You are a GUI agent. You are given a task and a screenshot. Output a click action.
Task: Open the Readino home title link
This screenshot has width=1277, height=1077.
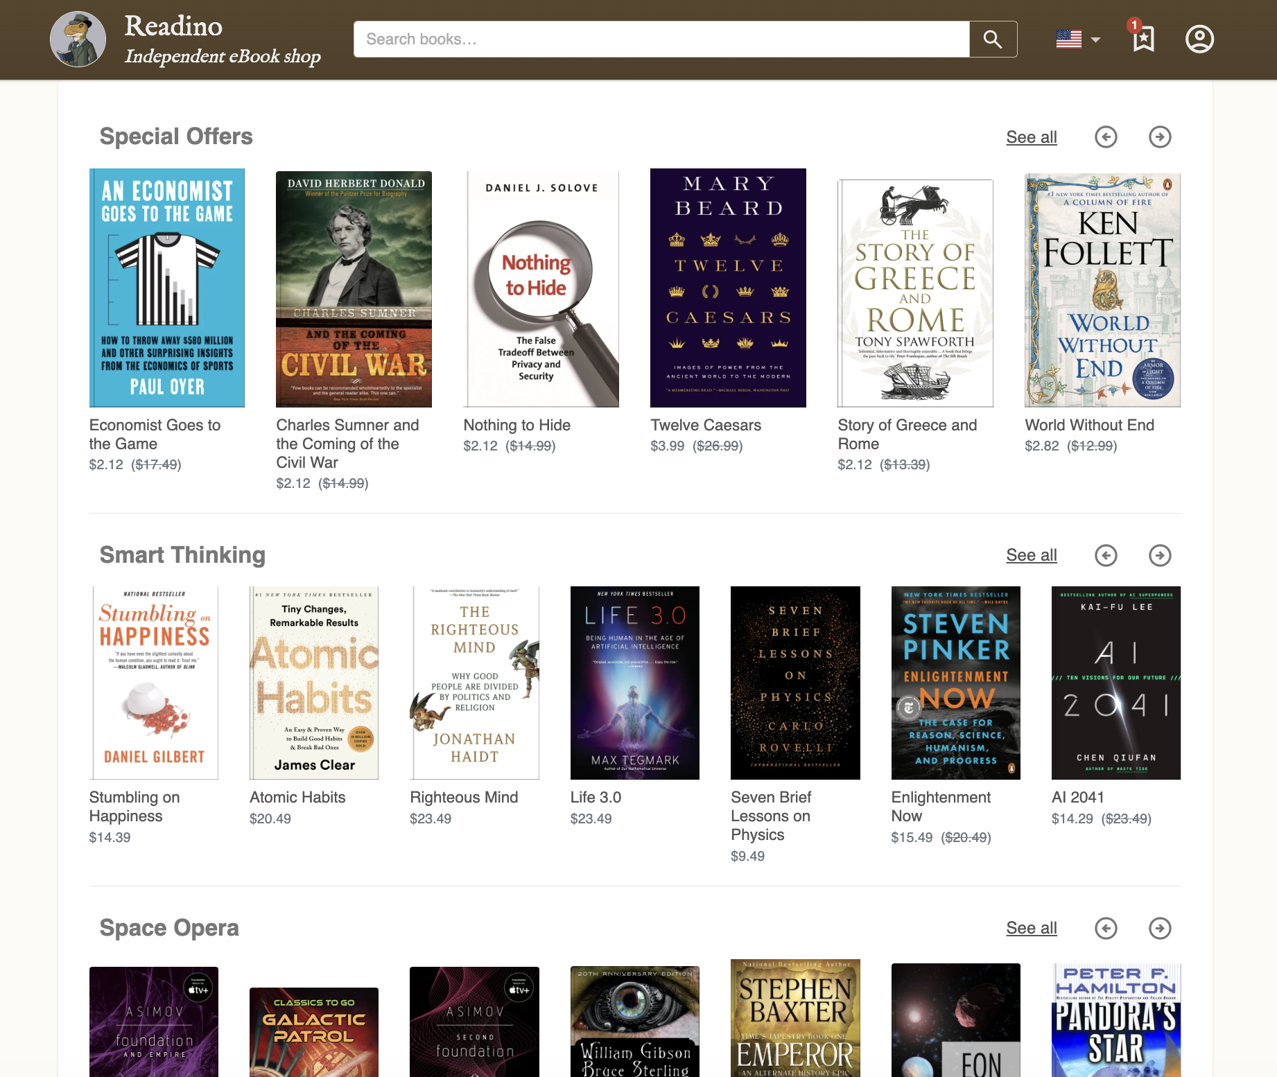[x=173, y=26]
